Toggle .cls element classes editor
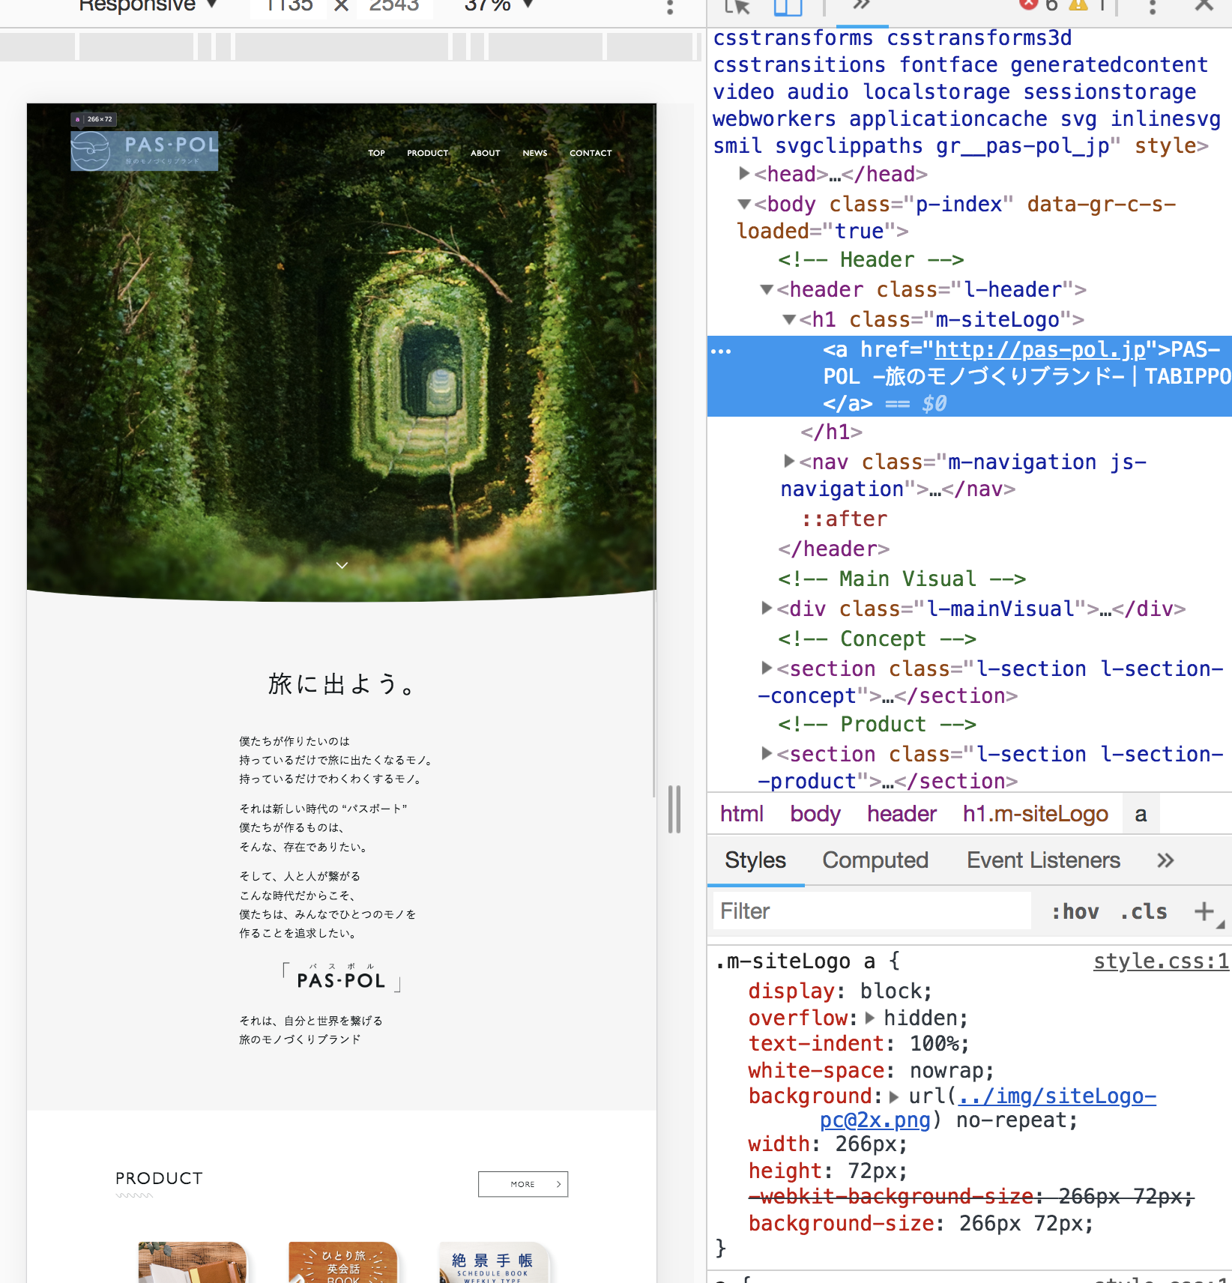 tap(1142, 911)
